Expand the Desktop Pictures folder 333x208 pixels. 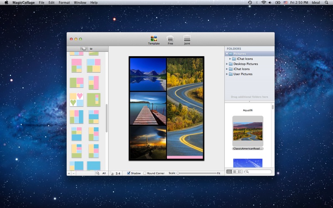[x=227, y=64]
